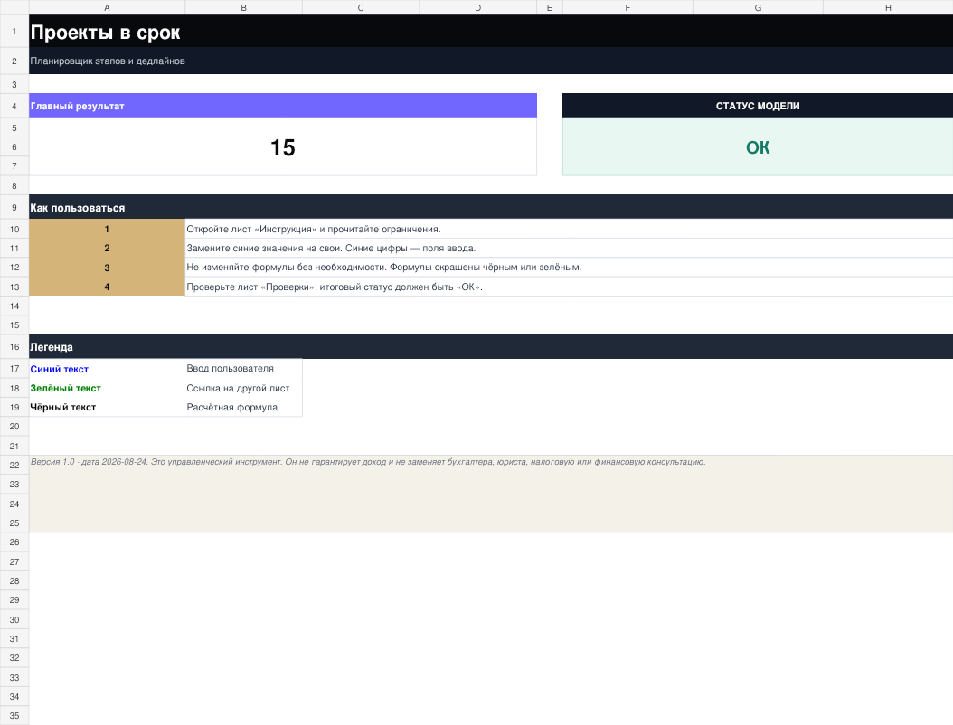Click the 'Ссылка на другой лист' cell
953x725 pixels.
244,388
